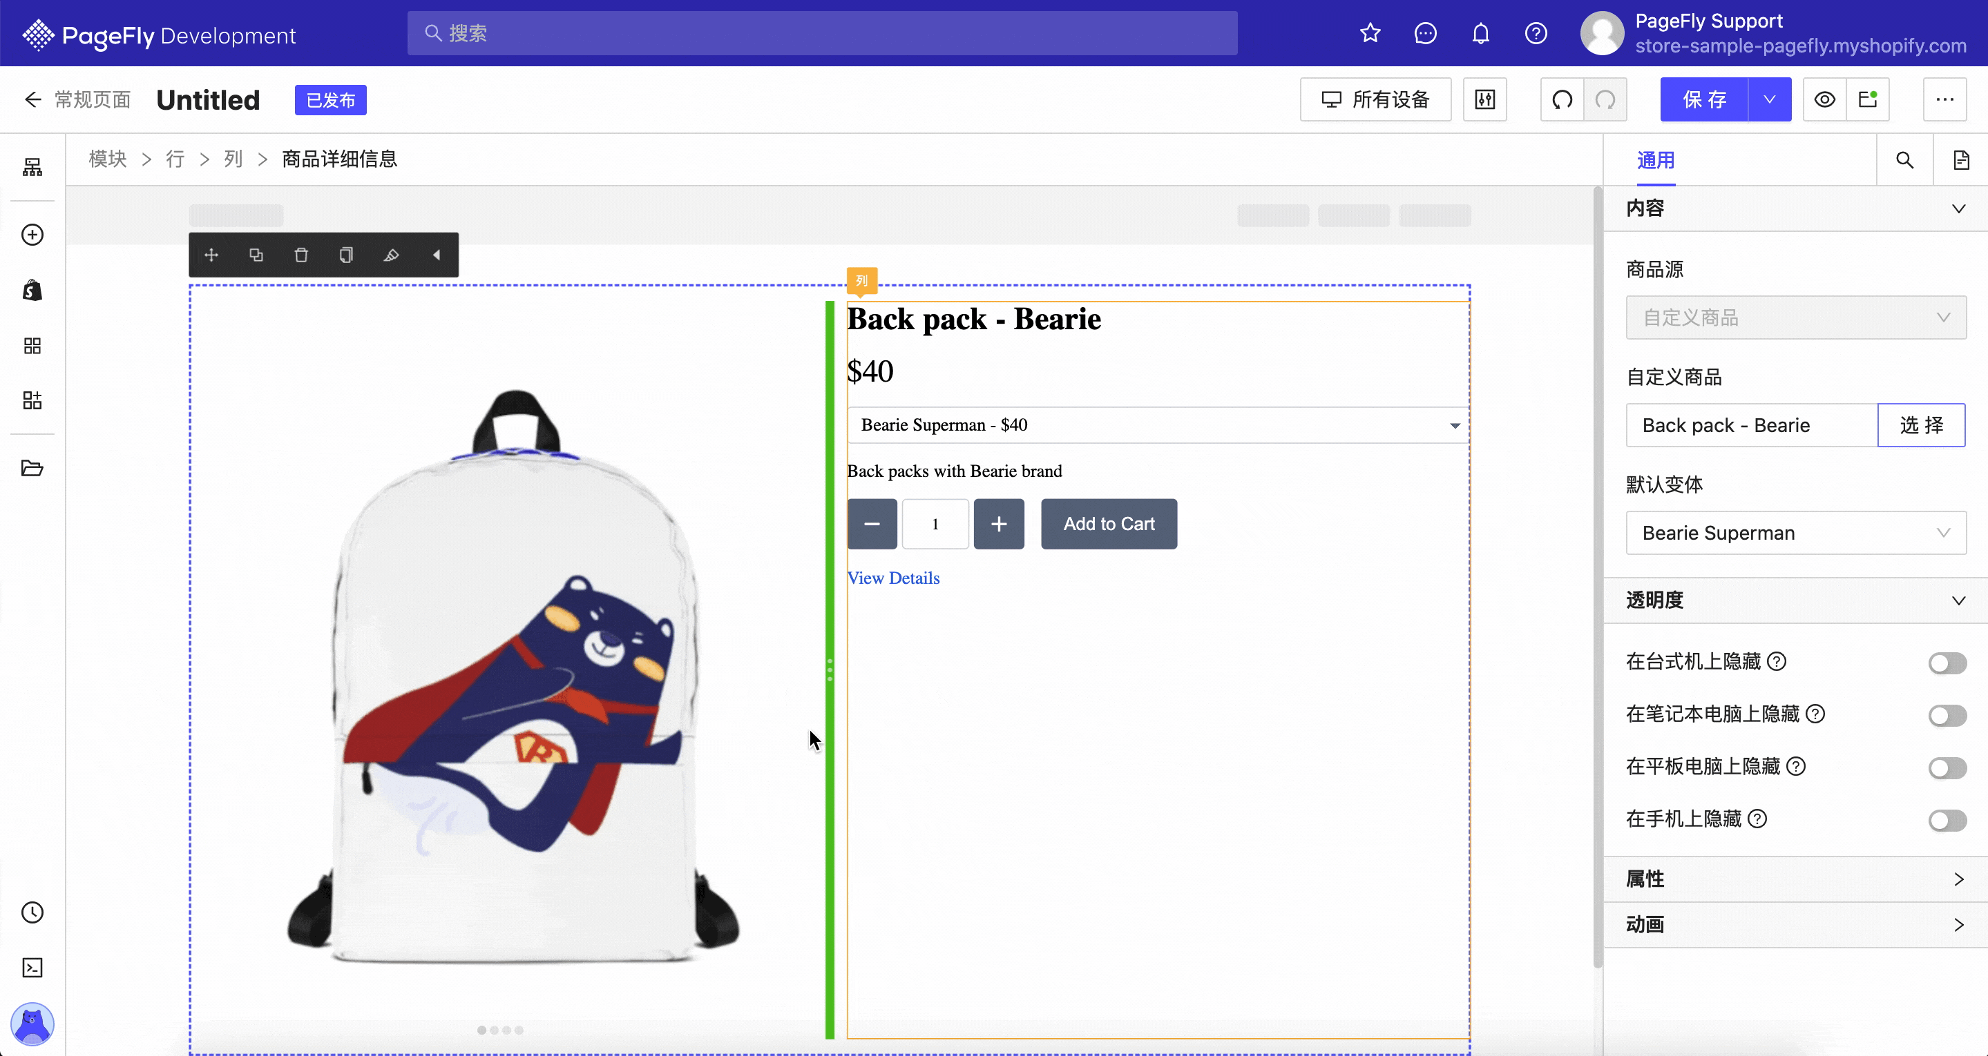Click the move handle in element toolbar

click(x=211, y=255)
